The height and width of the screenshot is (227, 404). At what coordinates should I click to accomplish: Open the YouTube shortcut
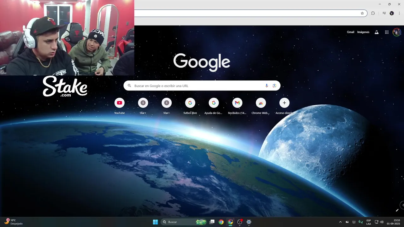click(x=119, y=106)
